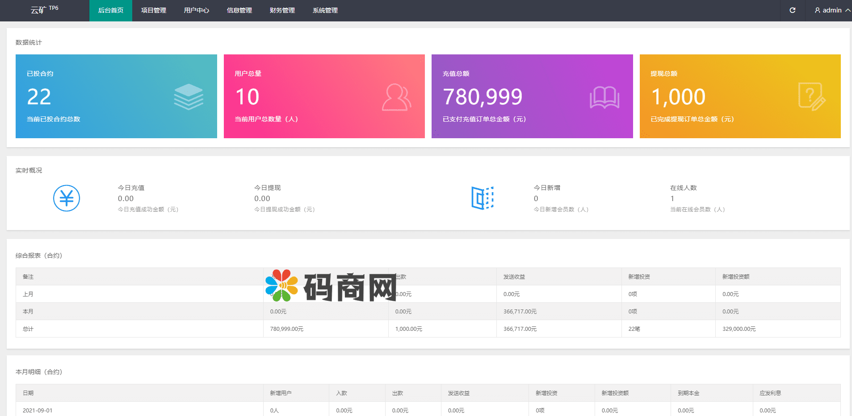Open the 系统管理 menu

[x=325, y=10]
